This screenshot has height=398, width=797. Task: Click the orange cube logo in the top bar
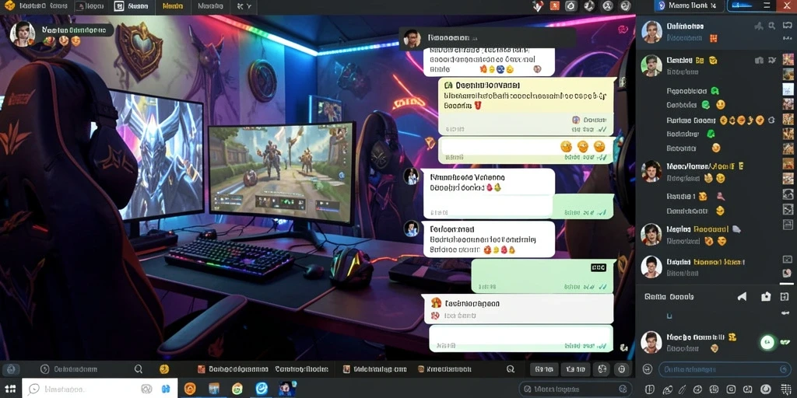point(9,6)
